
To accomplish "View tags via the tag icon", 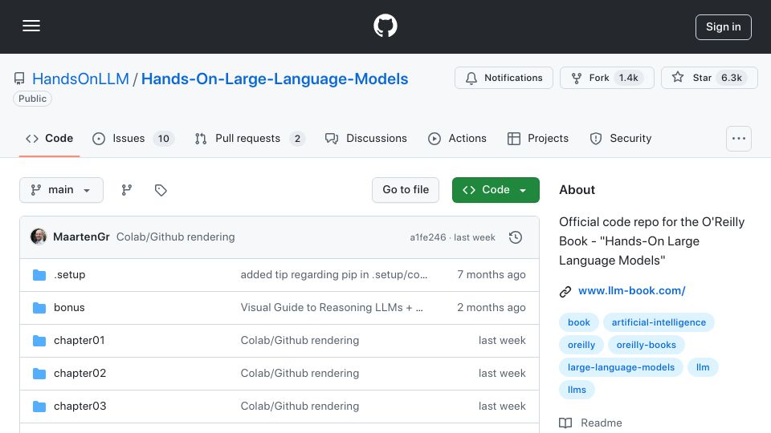I will pyautogui.click(x=161, y=190).
